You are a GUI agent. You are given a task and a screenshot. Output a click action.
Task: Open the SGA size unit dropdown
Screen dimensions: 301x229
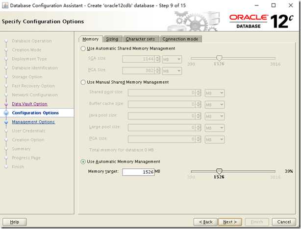(172, 59)
